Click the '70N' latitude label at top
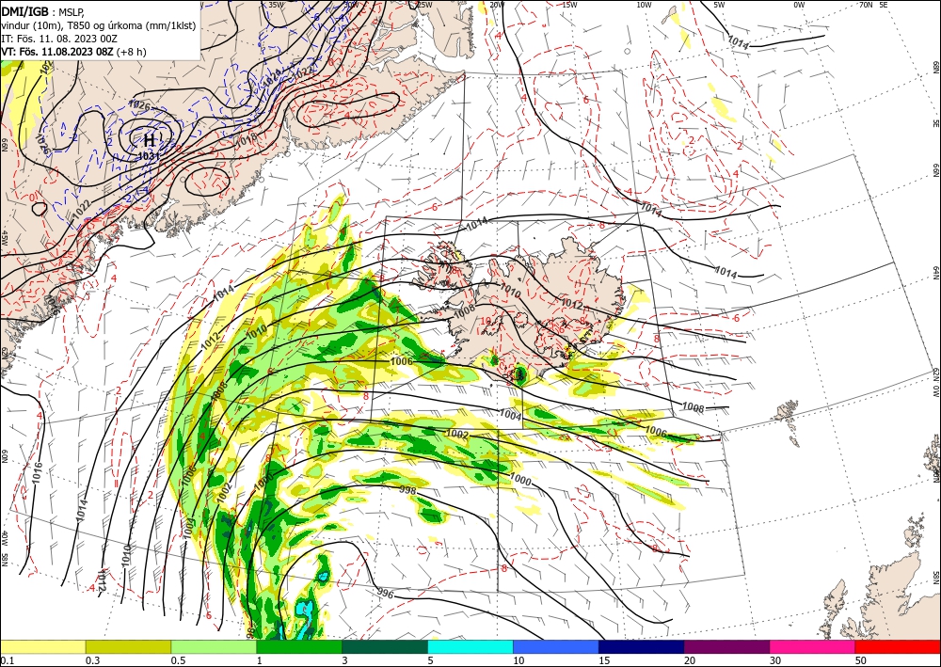 coord(866,5)
